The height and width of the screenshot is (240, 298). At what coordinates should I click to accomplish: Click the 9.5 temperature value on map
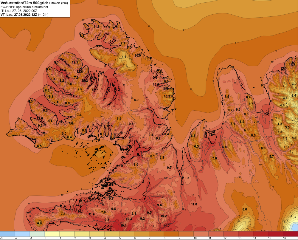149,213
